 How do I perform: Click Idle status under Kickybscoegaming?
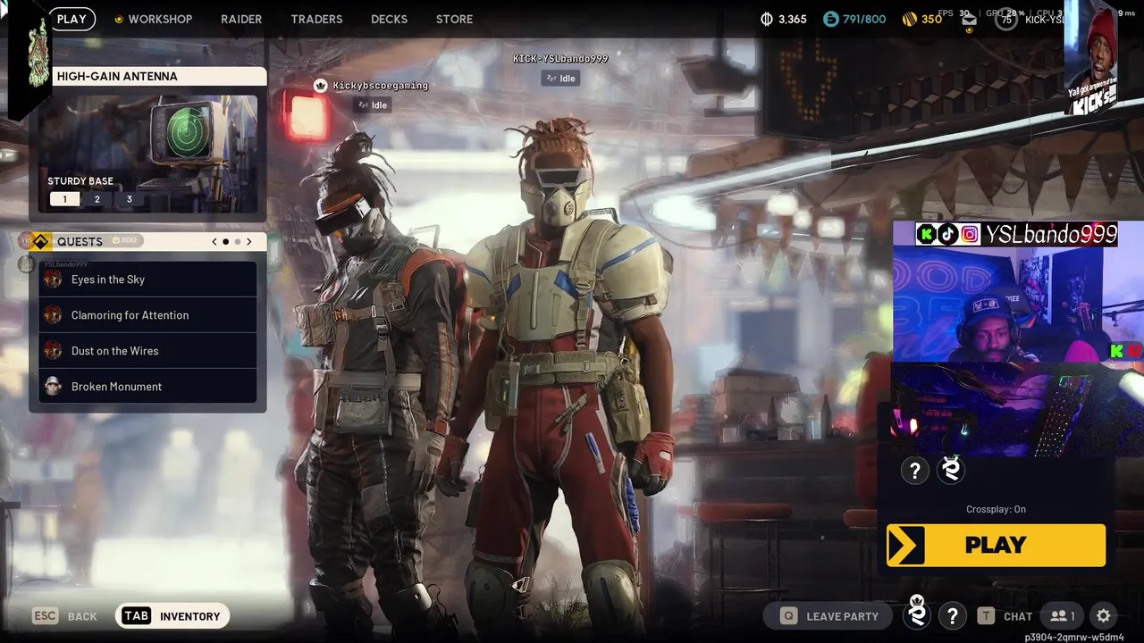click(373, 105)
